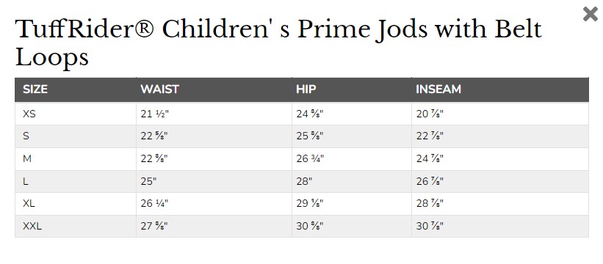The width and height of the screenshot is (603, 264).
Task: Click the XXL inseam value 30 ⅞"
Action: 430,226
